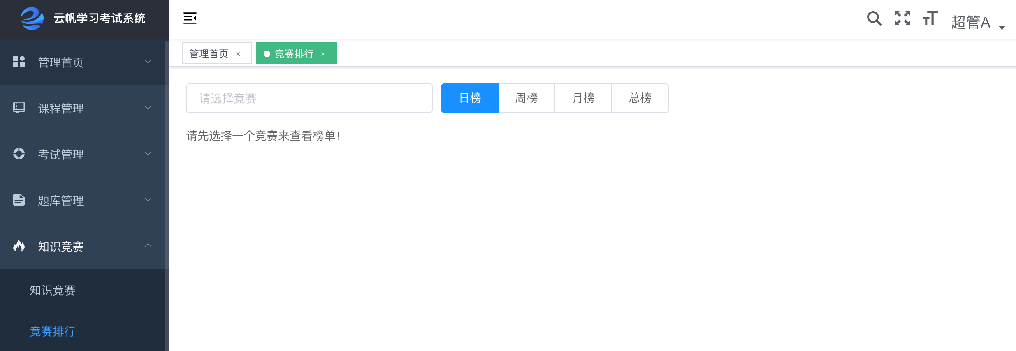The width and height of the screenshot is (1016, 351).
Task: Open the search magnifier icon
Action: tap(874, 18)
